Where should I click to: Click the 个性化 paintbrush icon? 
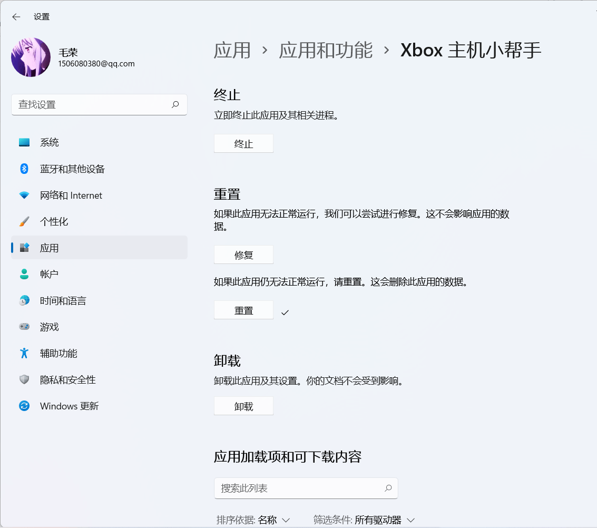[24, 221]
